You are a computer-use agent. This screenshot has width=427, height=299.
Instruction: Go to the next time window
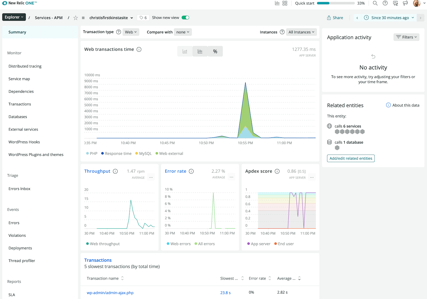click(420, 18)
